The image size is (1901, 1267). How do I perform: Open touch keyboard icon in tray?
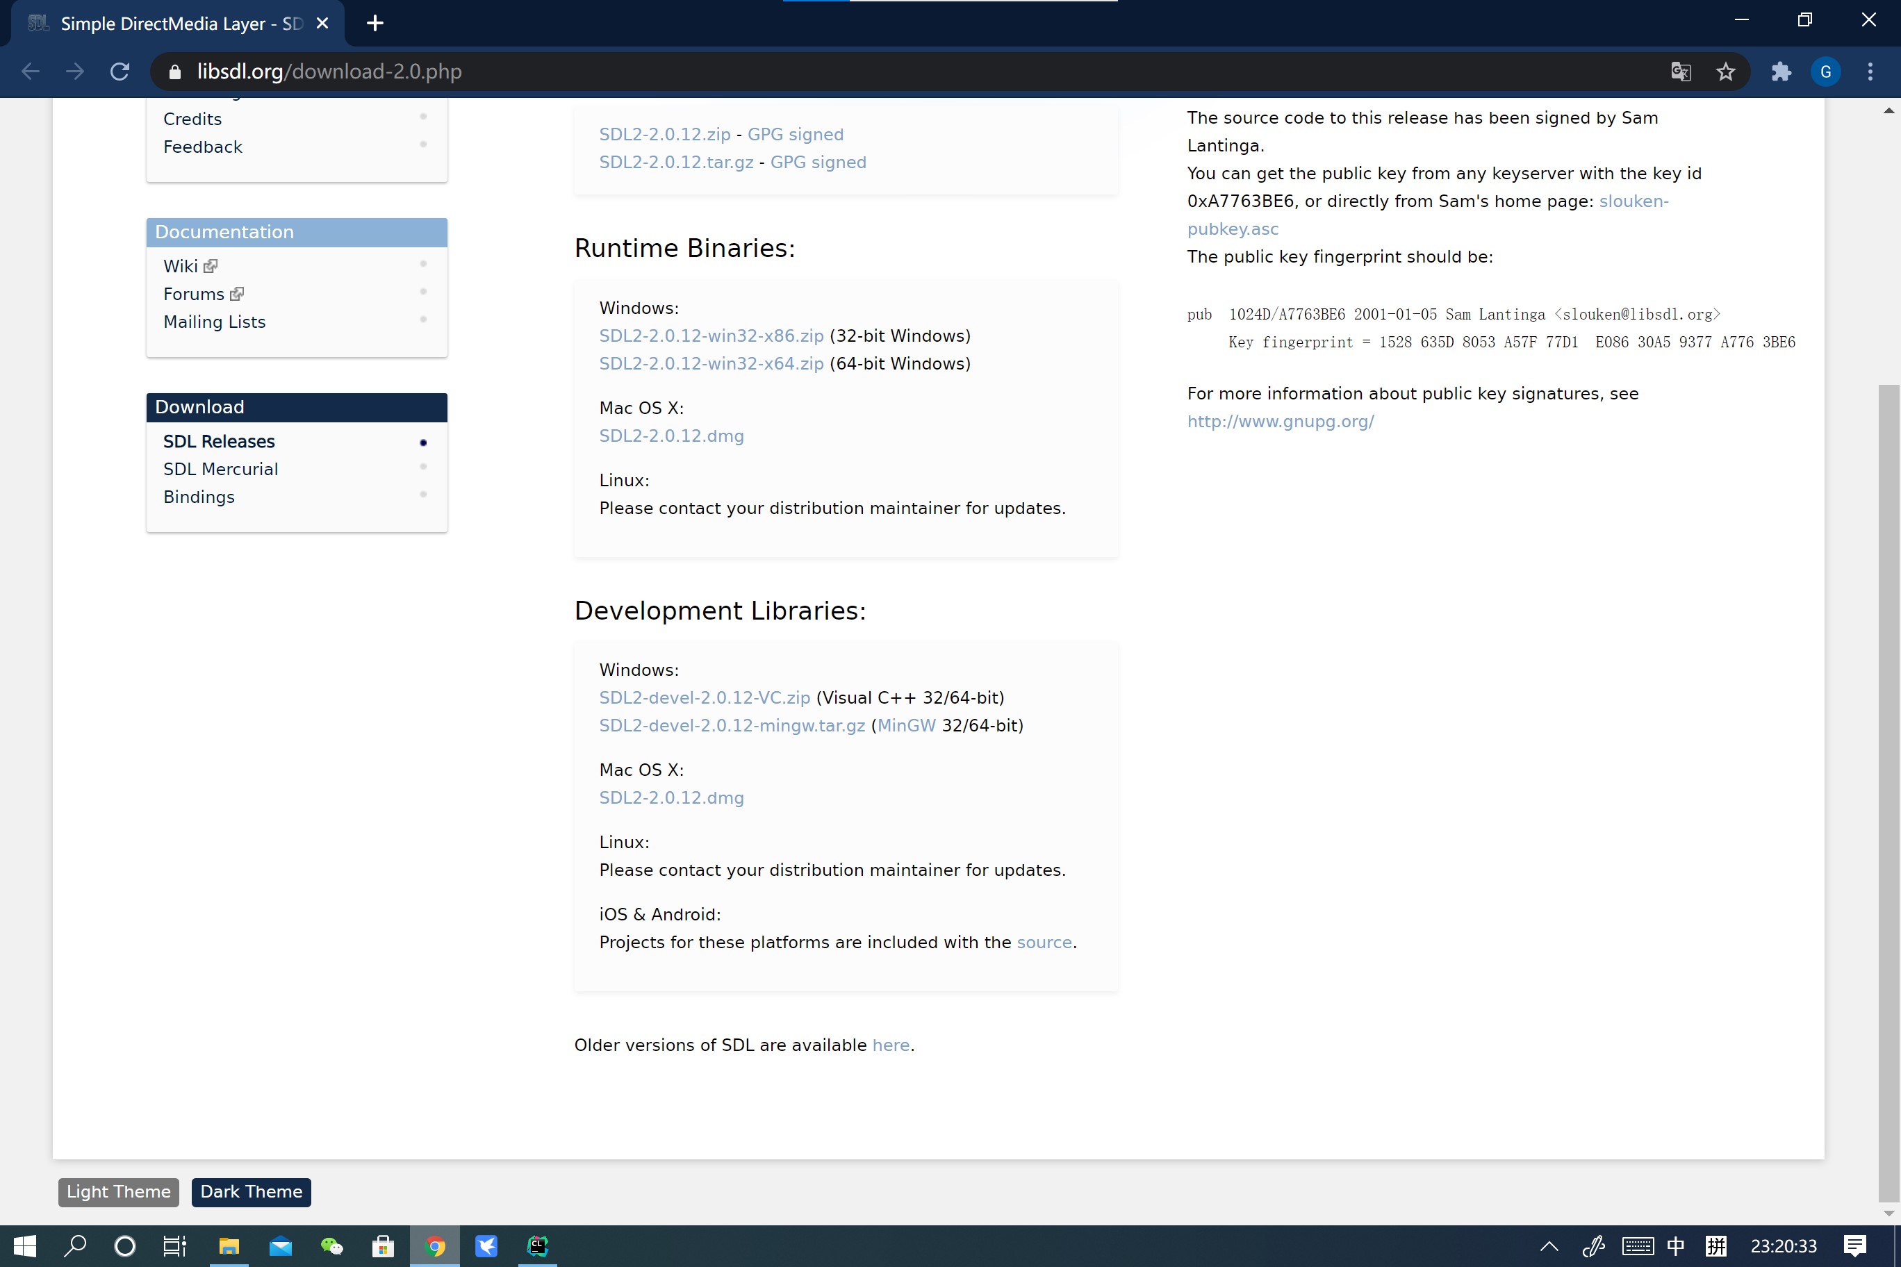pos(1638,1246)
